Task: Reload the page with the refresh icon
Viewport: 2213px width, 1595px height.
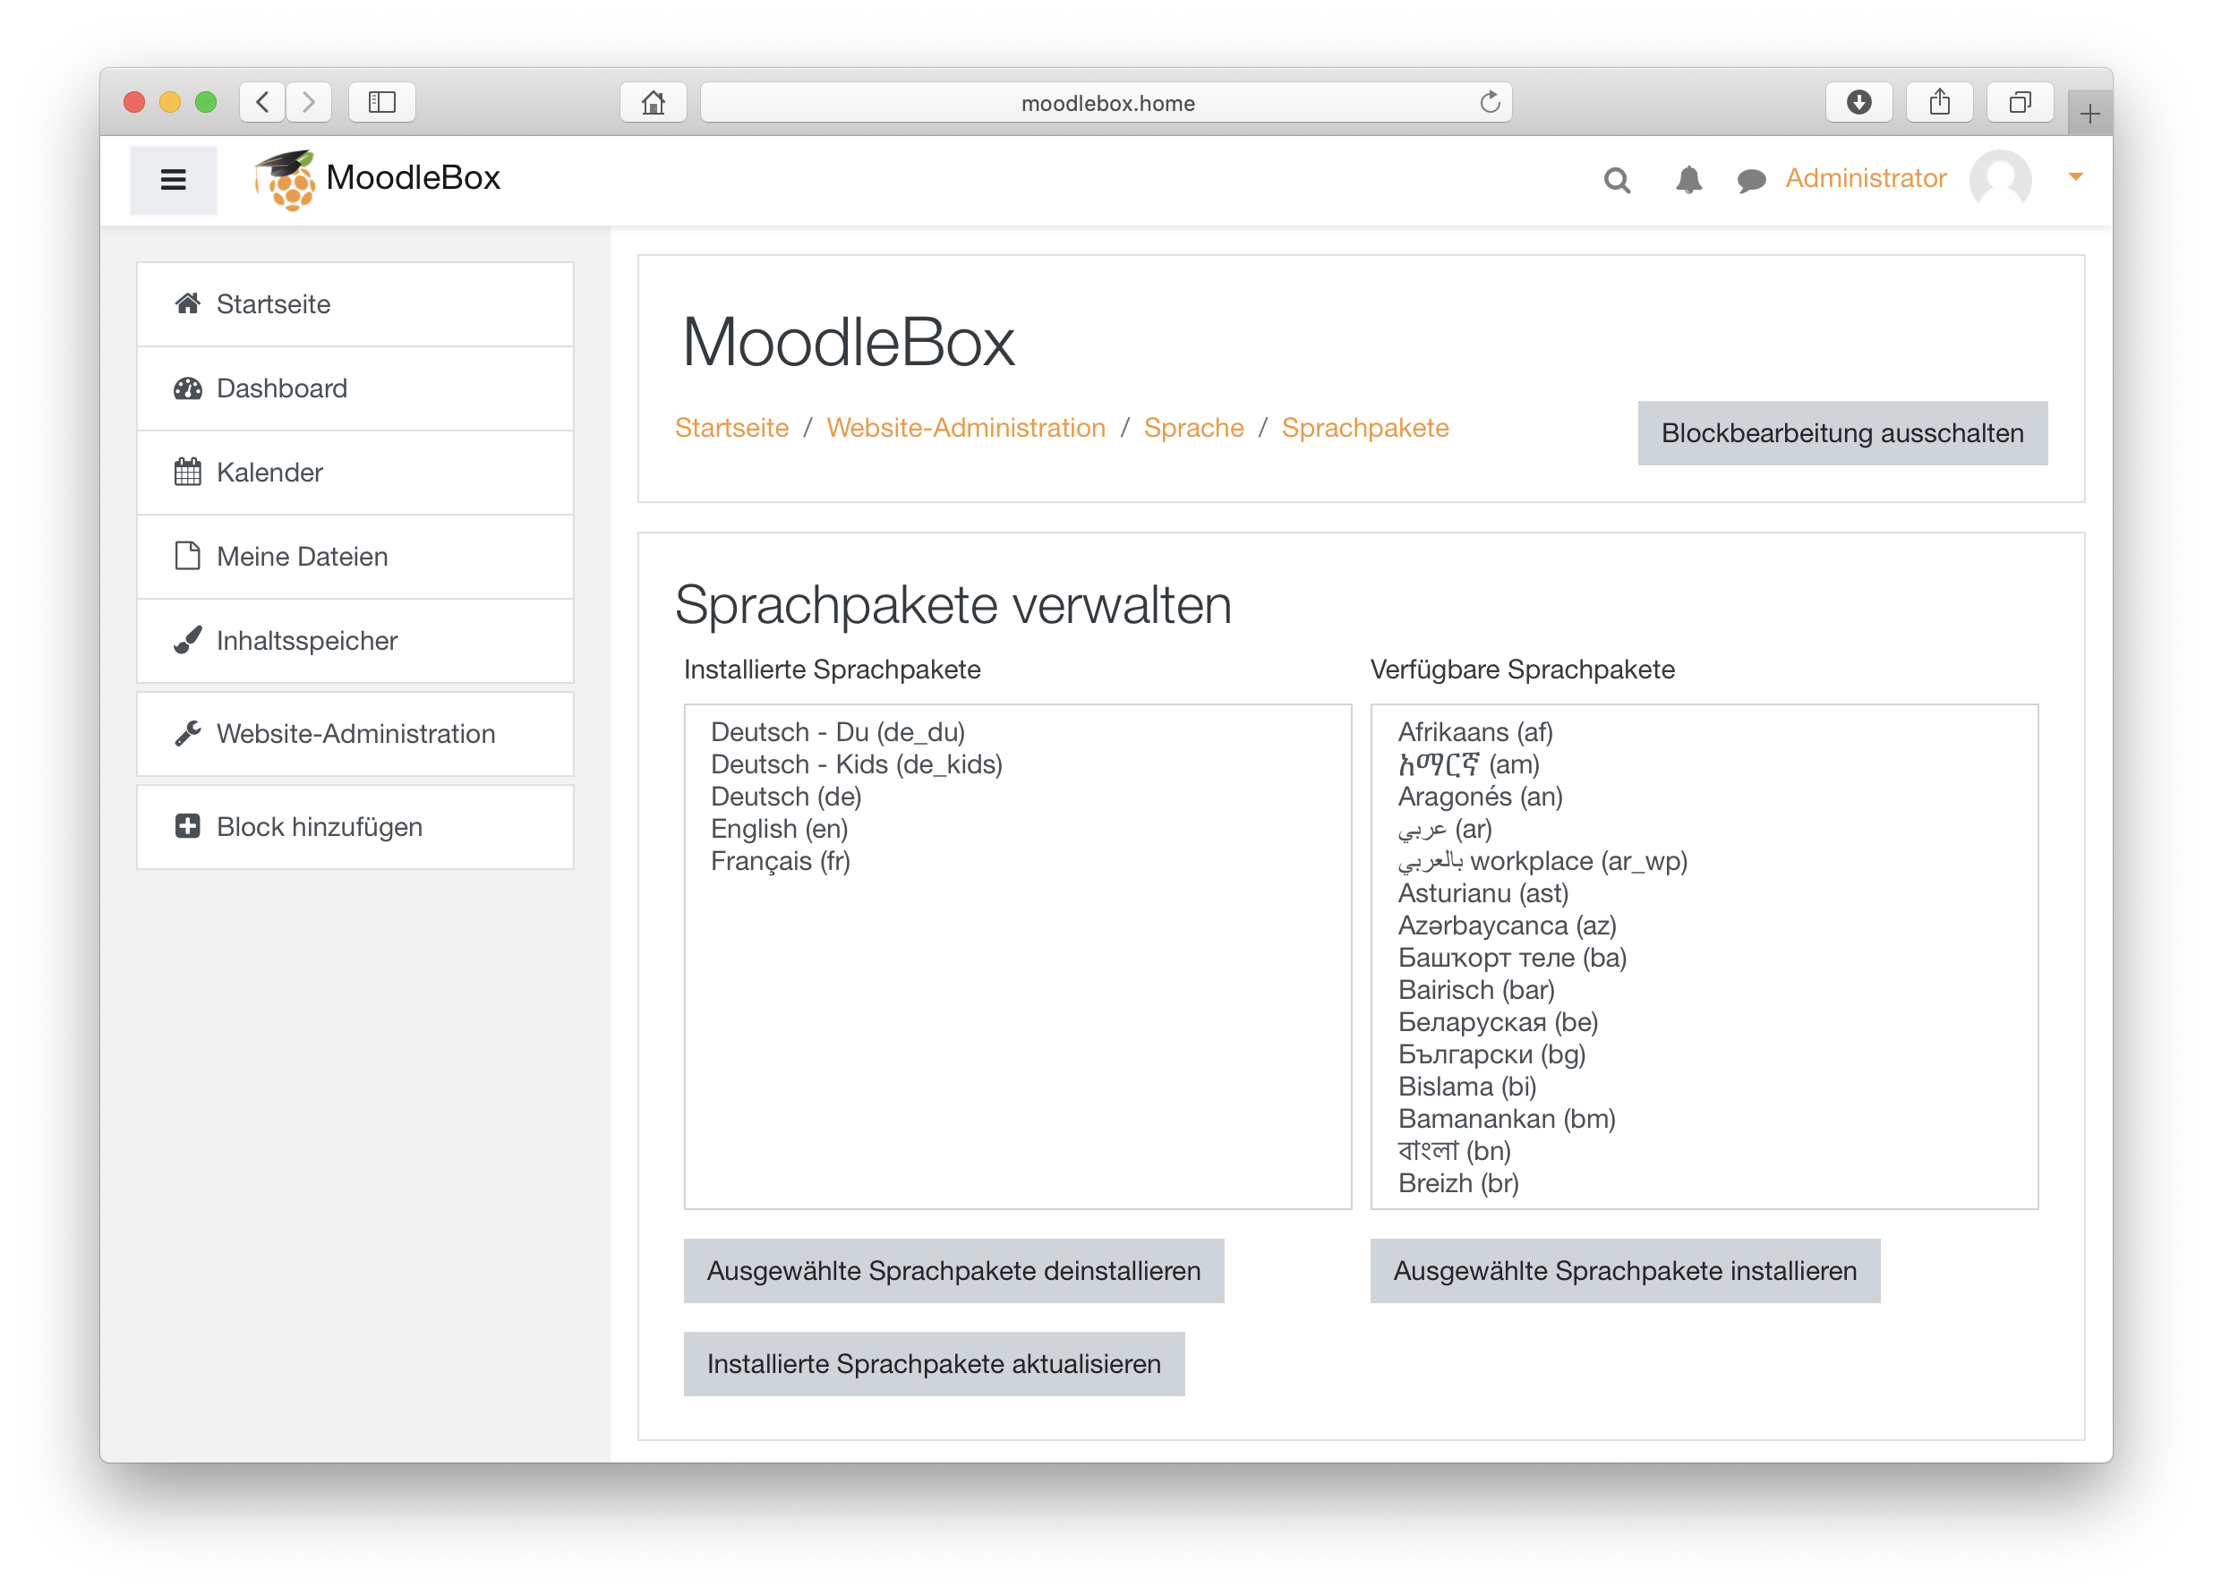Action: [x=1489, y=101]
